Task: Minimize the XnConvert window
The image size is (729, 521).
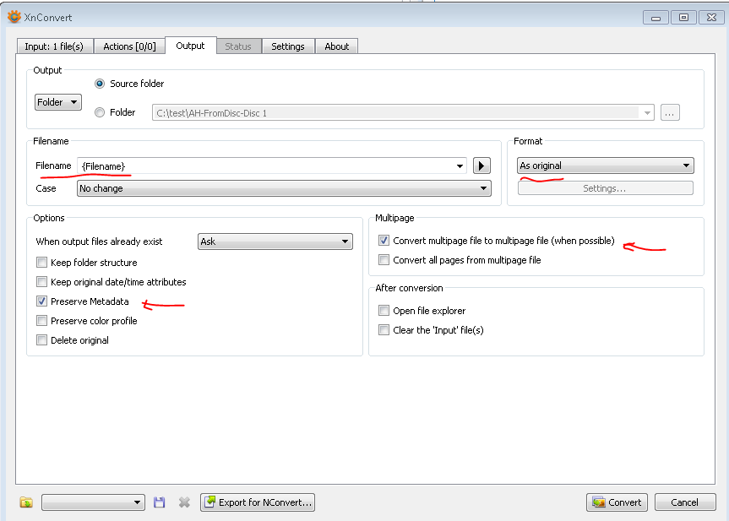Action: [x=656, y=18]
